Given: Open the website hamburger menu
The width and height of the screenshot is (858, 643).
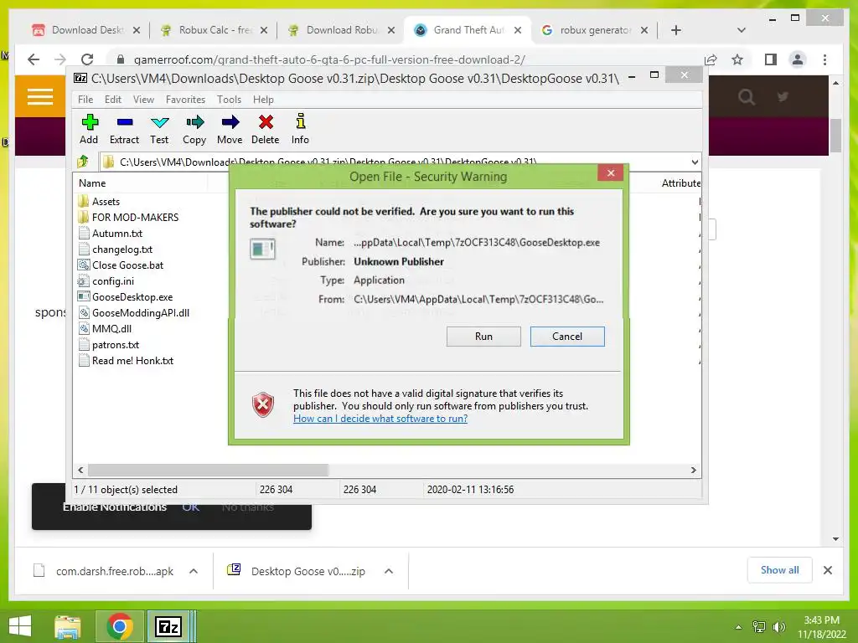Looking at the screenshot, I should pos(40,97).
